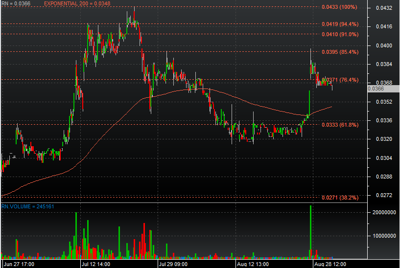Viewport: 400px width, 268px height.
Task: Select the 10000000 volume axis label
Action: click(384, 236)
